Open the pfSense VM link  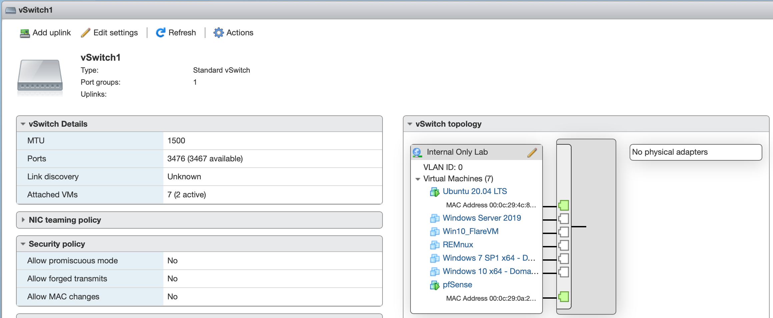(458, 285)
